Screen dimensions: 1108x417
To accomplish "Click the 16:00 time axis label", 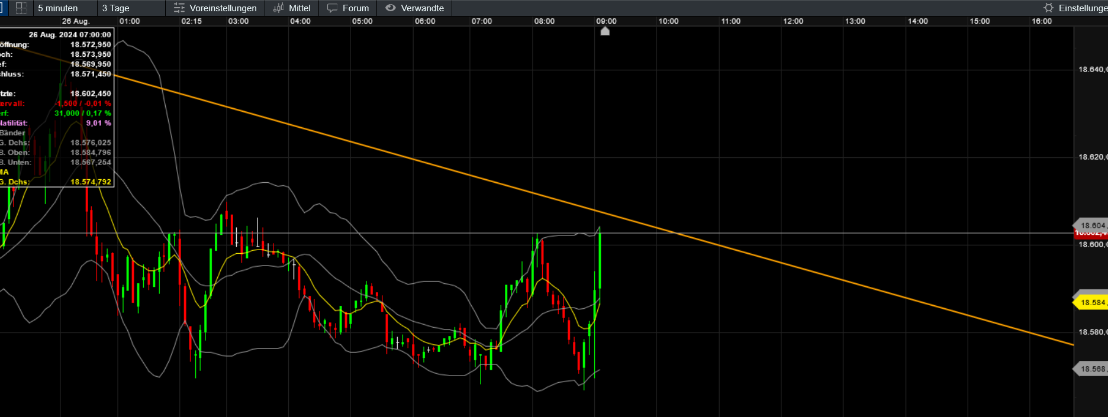I will (1042, 21).
